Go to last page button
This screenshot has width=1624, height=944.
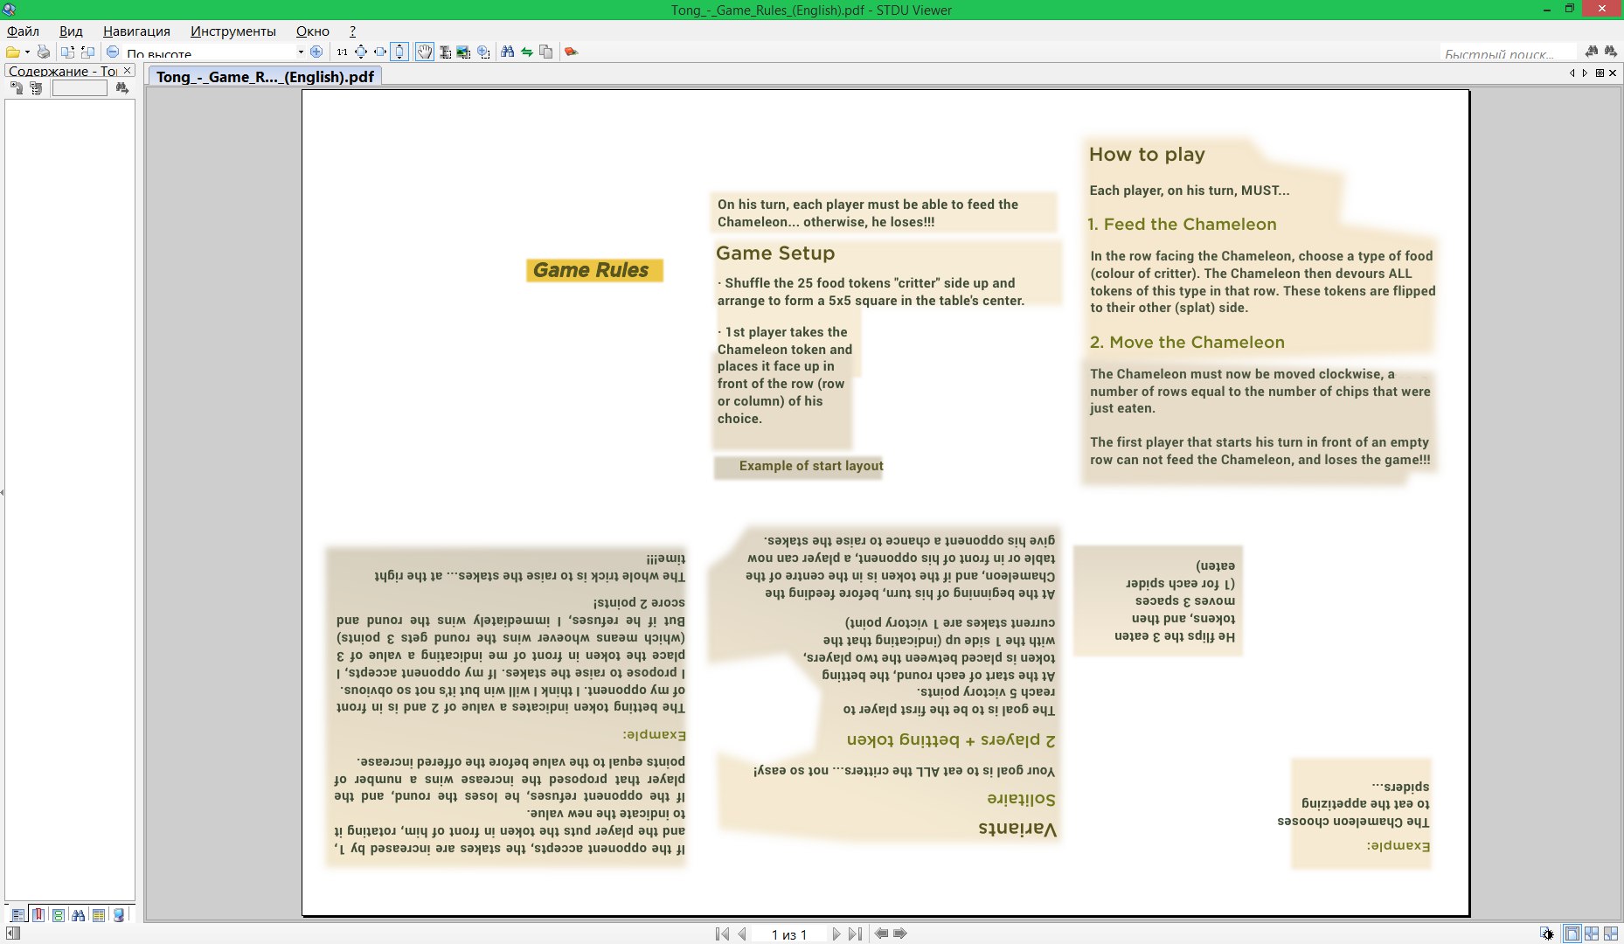click(x=856, y=934)
